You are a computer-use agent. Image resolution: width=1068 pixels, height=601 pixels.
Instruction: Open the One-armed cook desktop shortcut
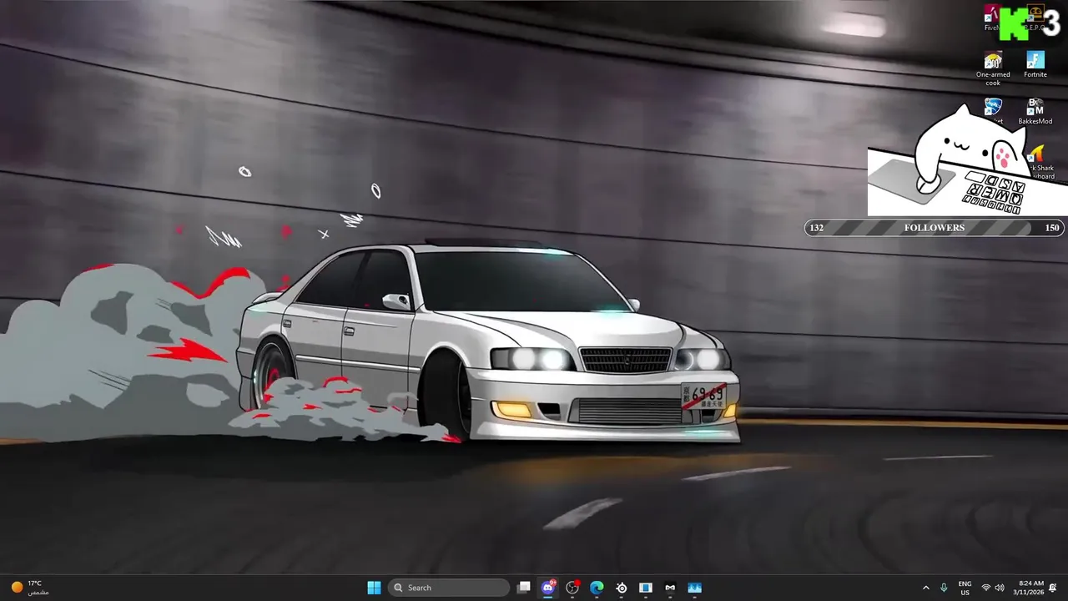993,68
